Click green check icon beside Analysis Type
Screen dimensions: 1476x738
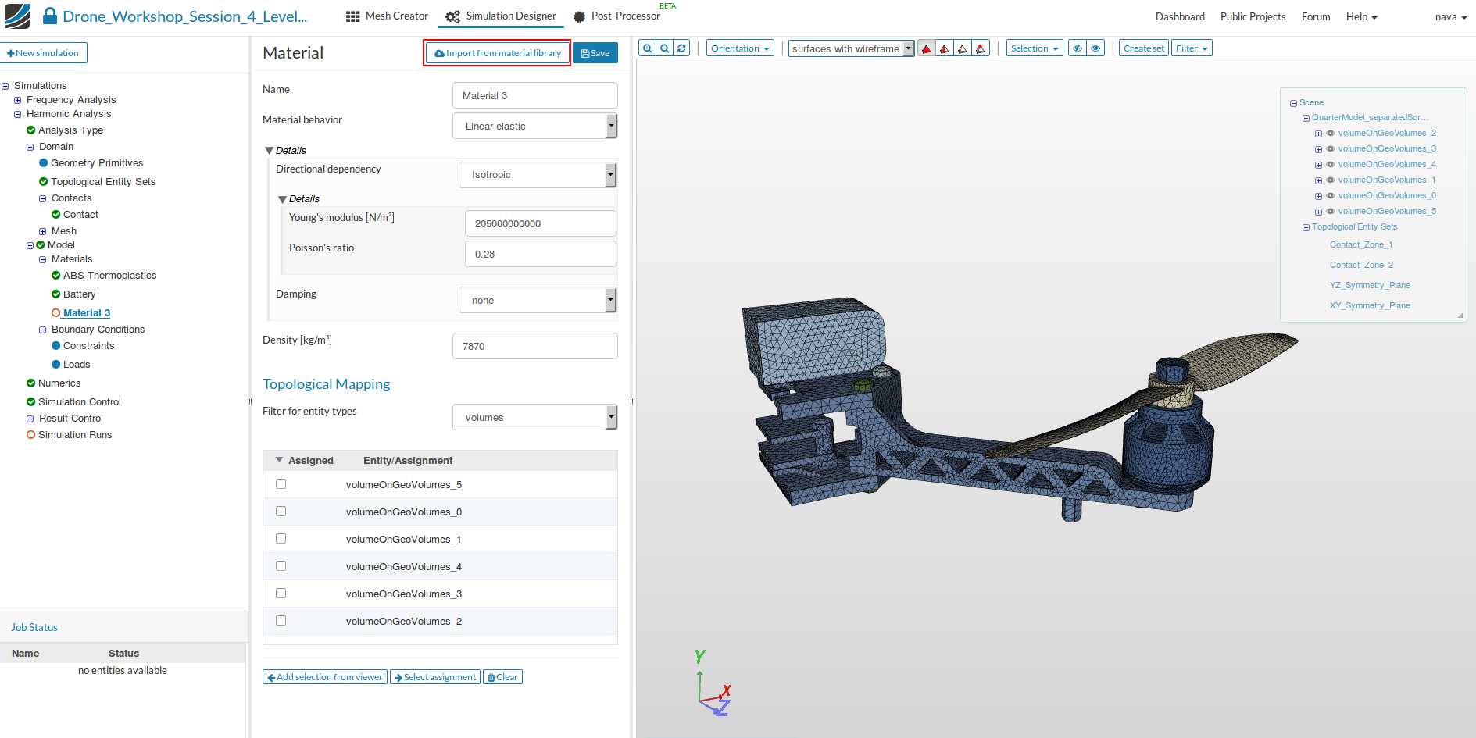click(31, 130)
